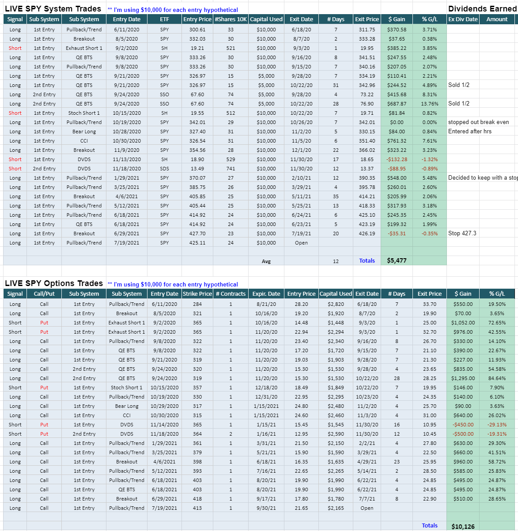Select the '351.40' exit price cell

(x=367, y=141)
